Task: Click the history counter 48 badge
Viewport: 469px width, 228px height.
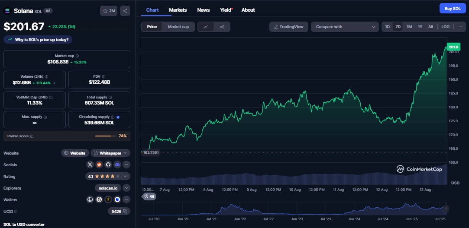Action: tap(149, 196)
